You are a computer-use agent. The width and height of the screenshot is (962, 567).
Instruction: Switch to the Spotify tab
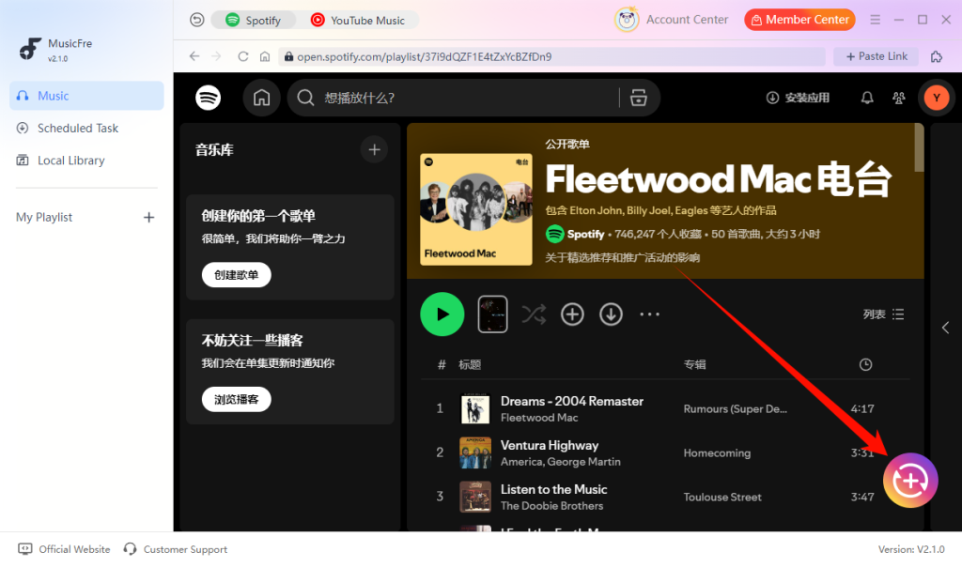pos(253,21)
